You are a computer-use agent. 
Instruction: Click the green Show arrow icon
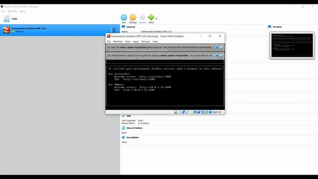click(151, 17)
